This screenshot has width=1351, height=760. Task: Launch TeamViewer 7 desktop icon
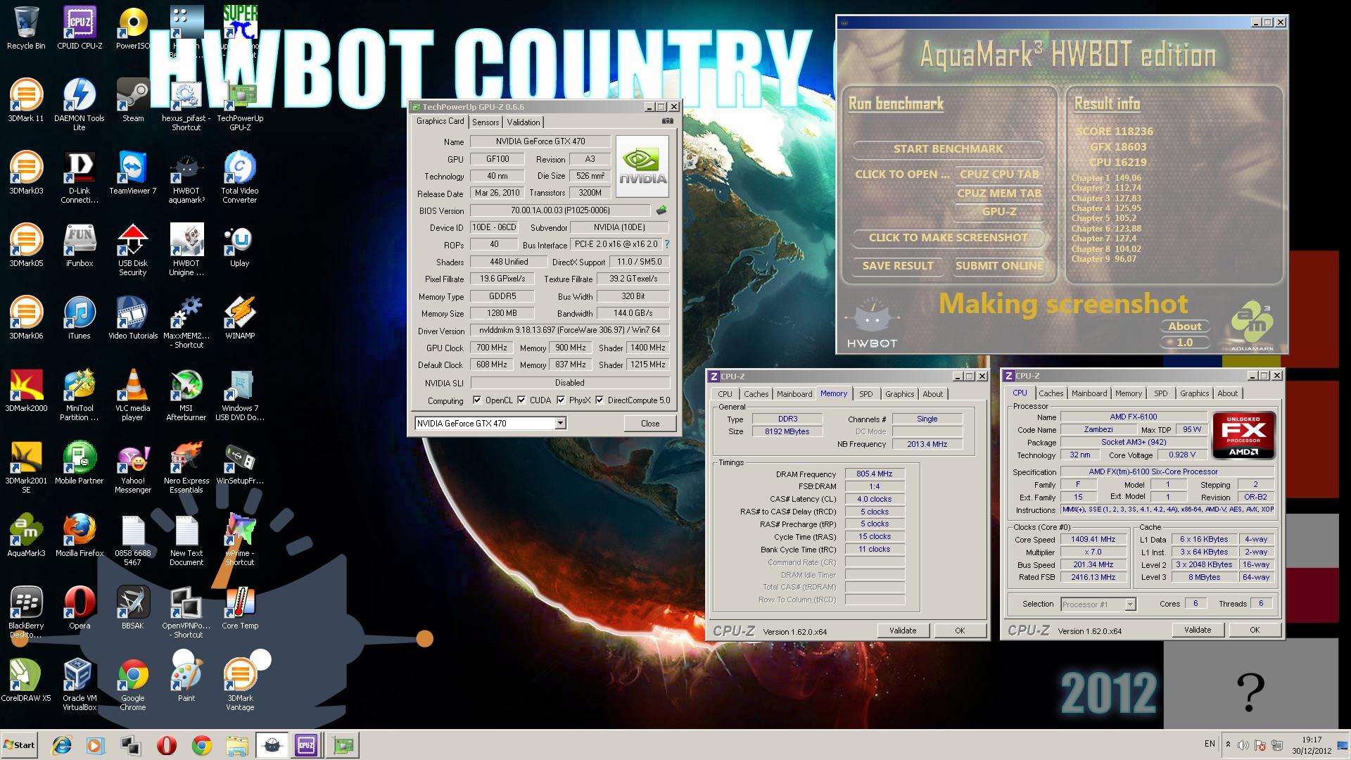point(133,173)
